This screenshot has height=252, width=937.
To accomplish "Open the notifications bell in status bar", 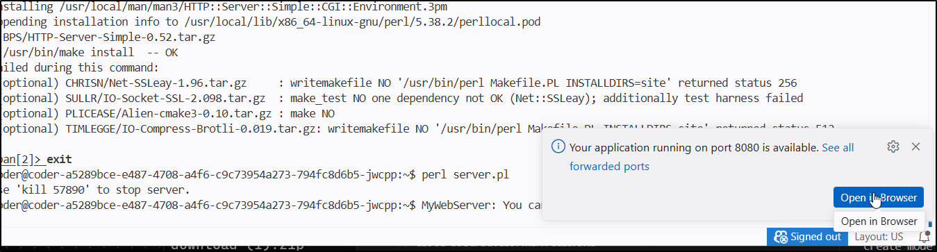I will tap(924, 237).
